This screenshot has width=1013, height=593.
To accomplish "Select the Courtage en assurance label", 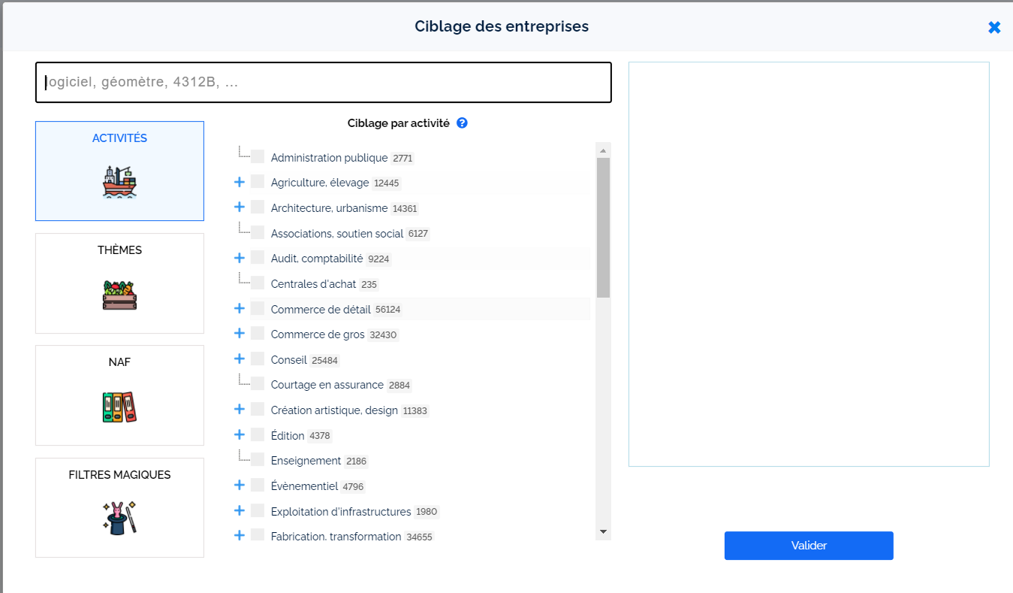I will (327, 385).
